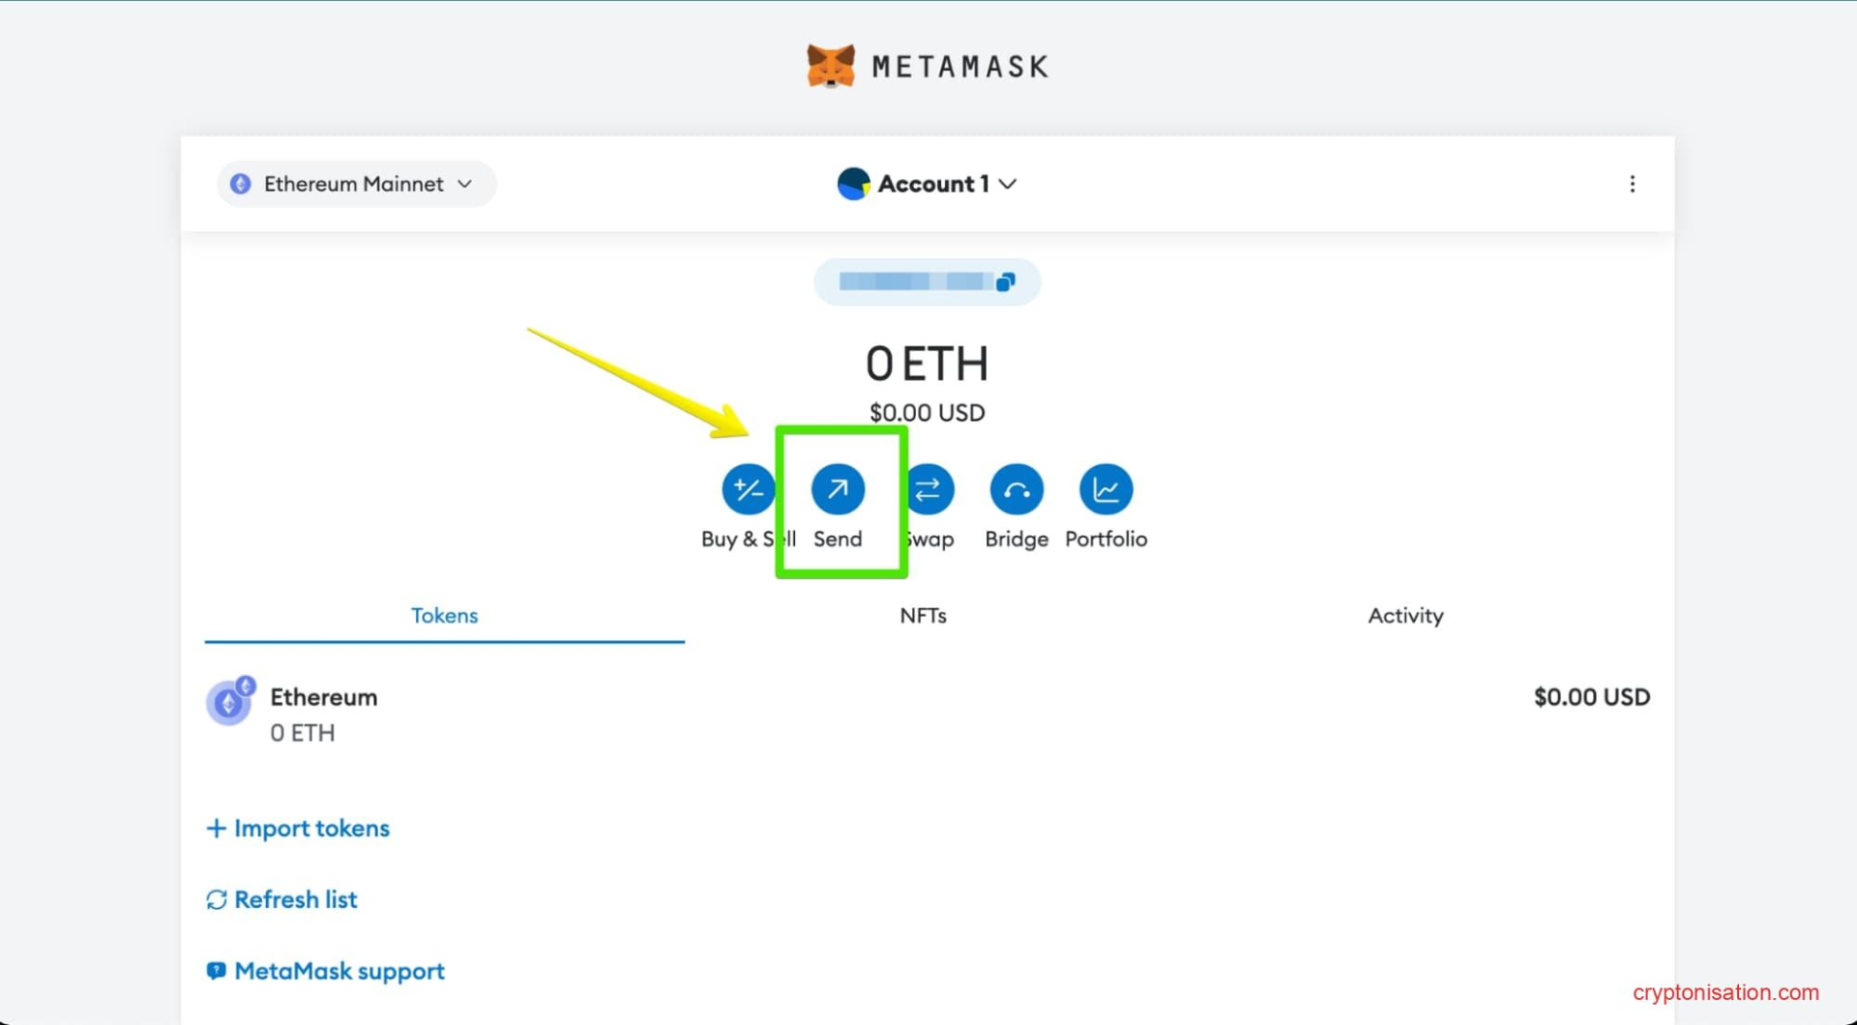The height and width of the screenshot is (1025, 1857).
Task: Open the three-dot account options menu
Action: tap(1632, 184)
